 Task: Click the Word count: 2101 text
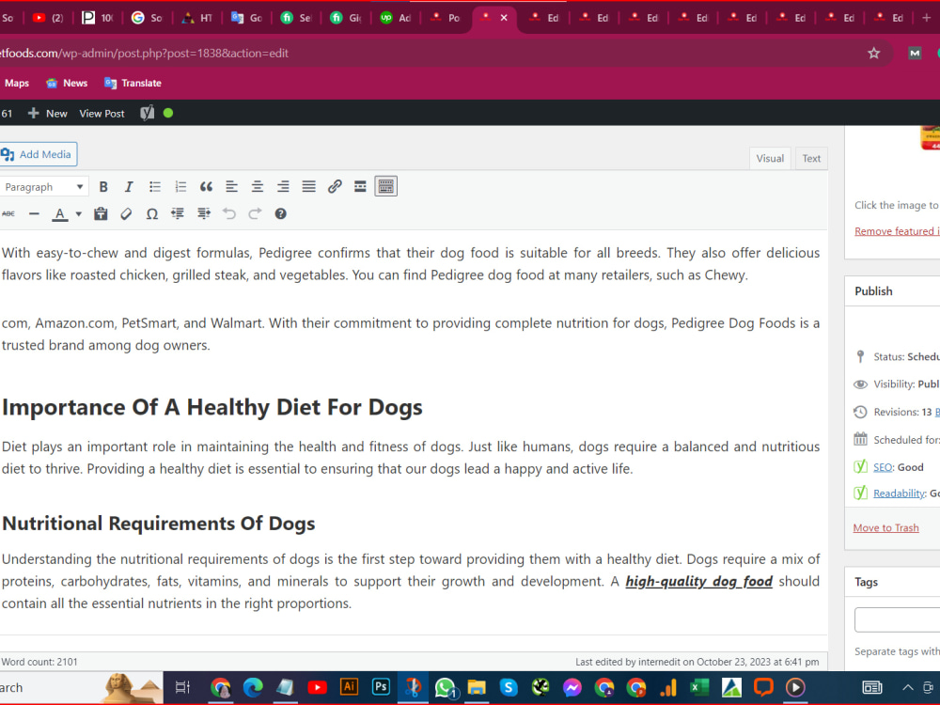[39, 662]
